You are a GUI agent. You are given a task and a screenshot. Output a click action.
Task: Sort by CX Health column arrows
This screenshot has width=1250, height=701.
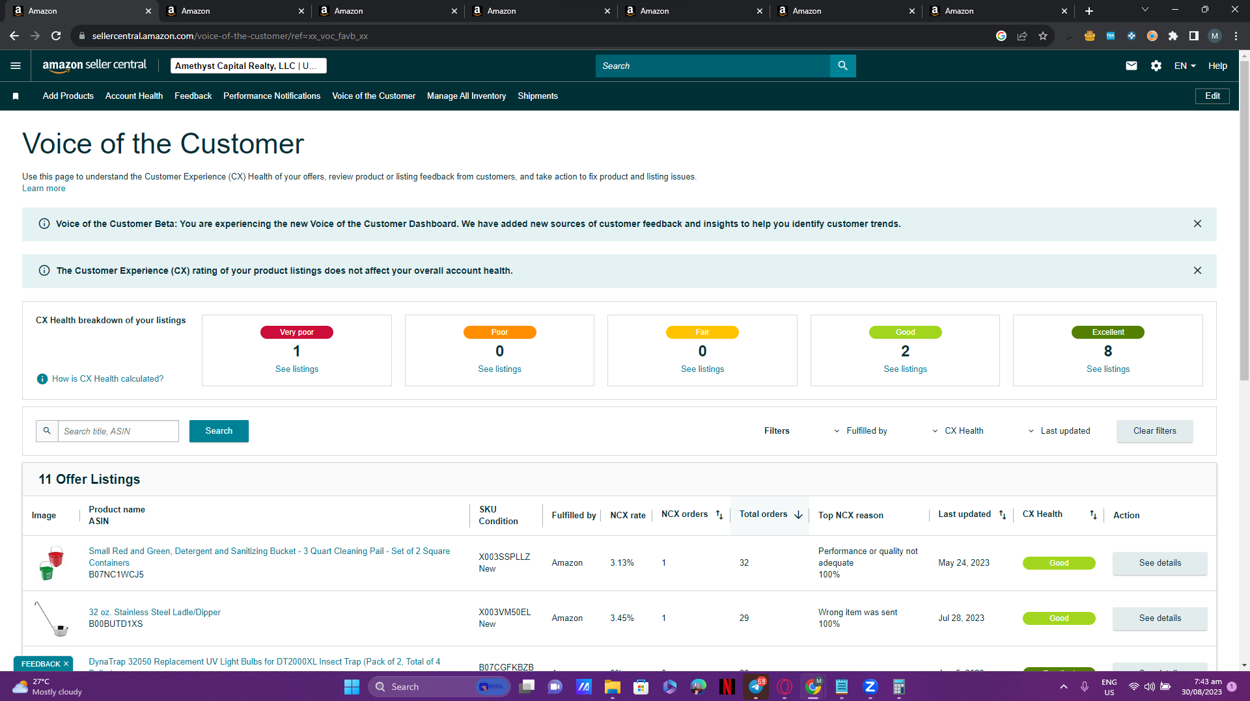[x=1093, y=515]
